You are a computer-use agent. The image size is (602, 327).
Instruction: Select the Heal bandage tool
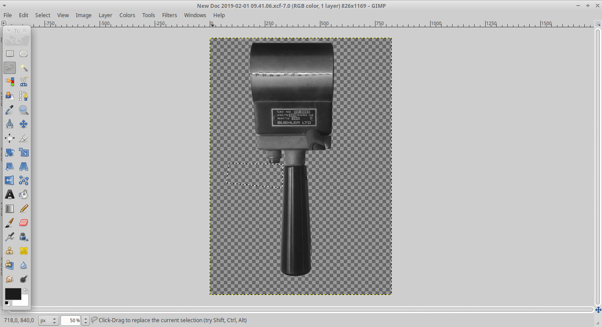pos(24,251)
